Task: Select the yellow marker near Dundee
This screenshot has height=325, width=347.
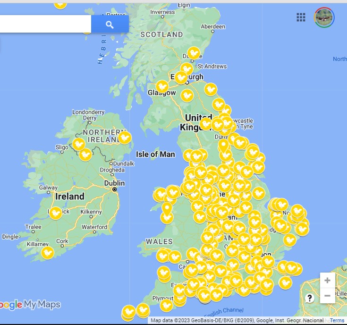Action: tap(194, 53)
